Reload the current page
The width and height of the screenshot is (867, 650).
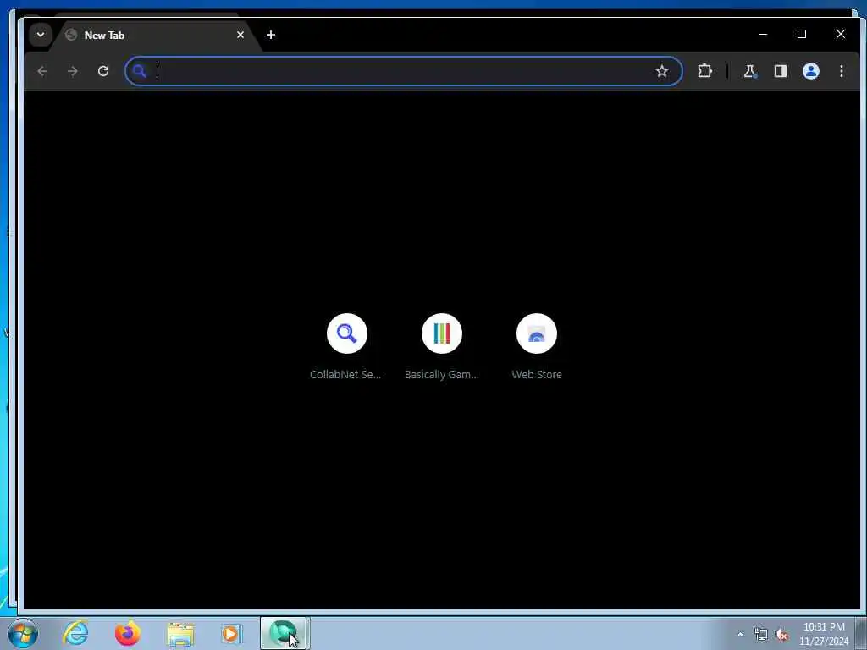point(103,71)
